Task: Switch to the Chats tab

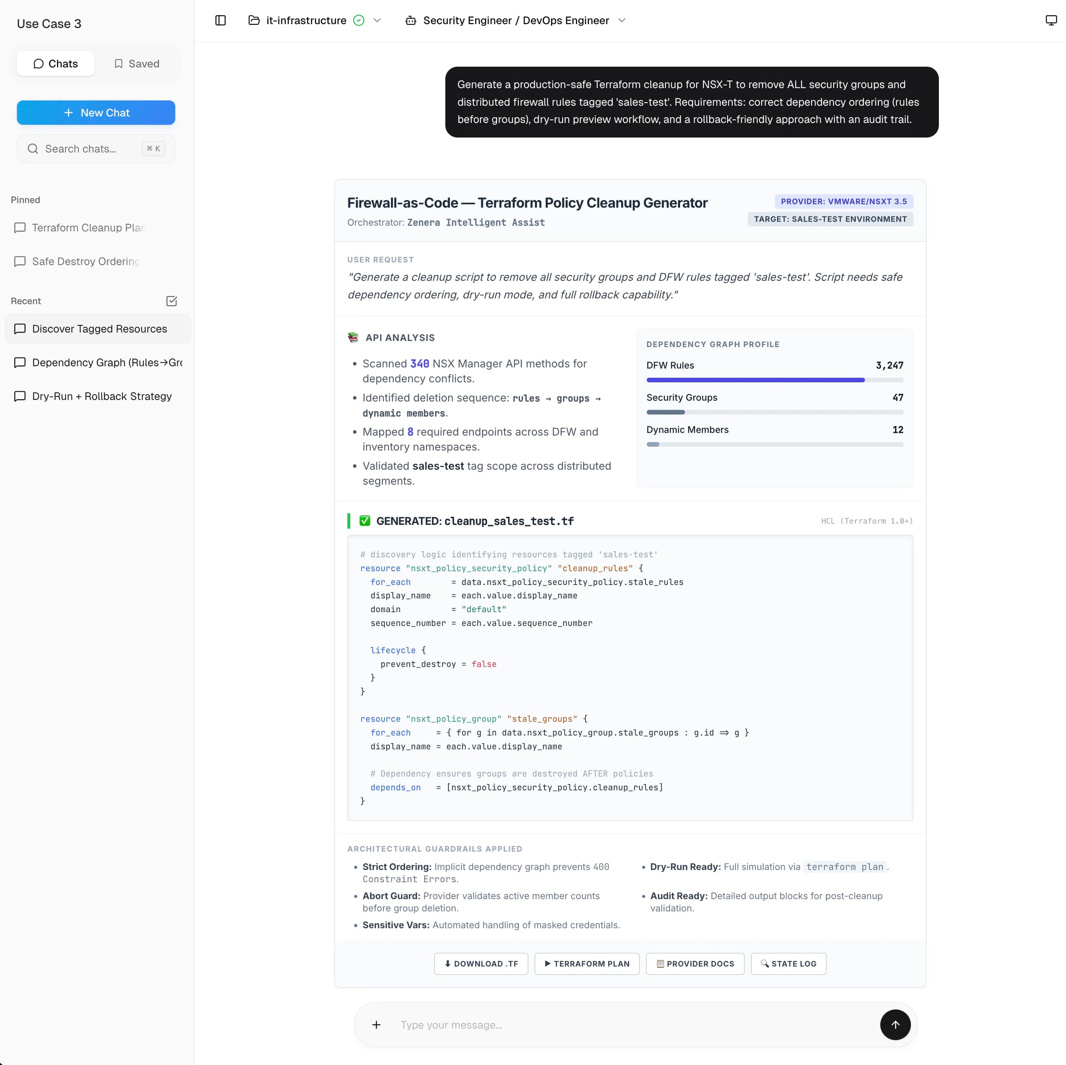Action: tap(55, 64)
